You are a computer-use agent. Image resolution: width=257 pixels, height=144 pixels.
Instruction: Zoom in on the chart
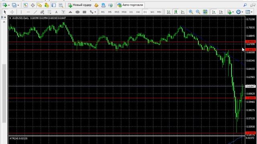[x=191, y=12]
